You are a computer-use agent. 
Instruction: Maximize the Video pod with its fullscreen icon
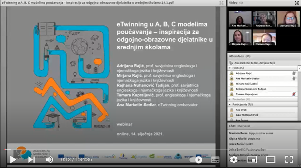pos(297,3)
